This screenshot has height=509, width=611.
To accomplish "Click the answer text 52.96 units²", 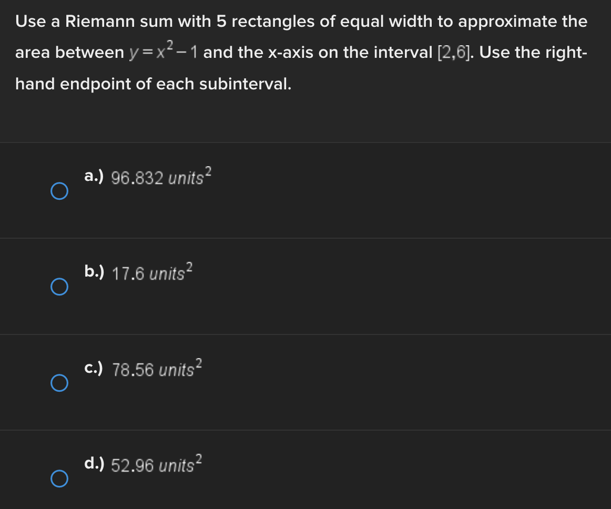I will coord(157,465).
